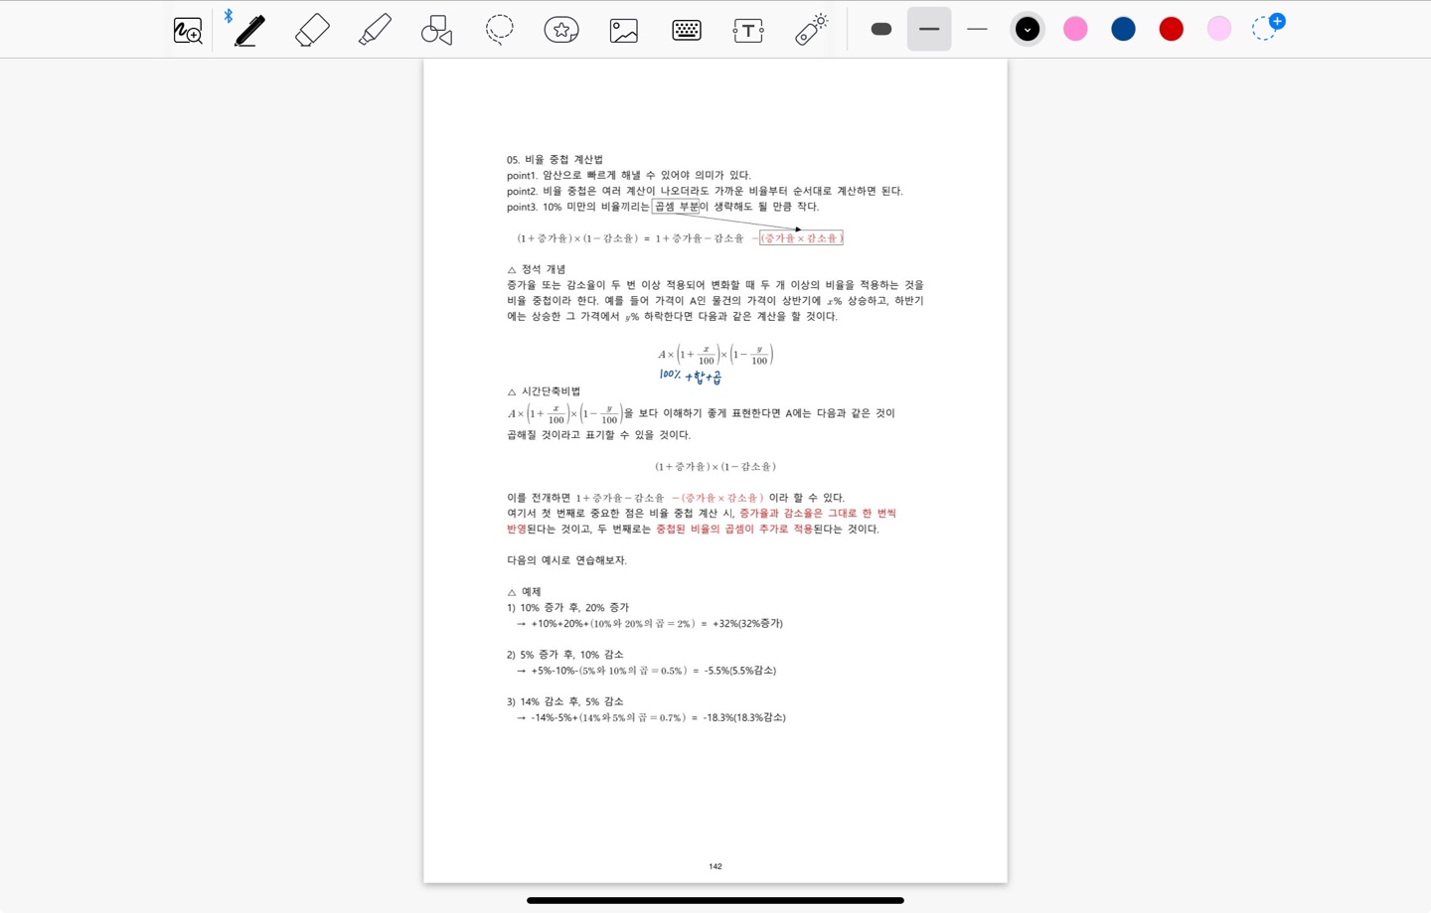Add a new color preset

(x=1267, y=27)
